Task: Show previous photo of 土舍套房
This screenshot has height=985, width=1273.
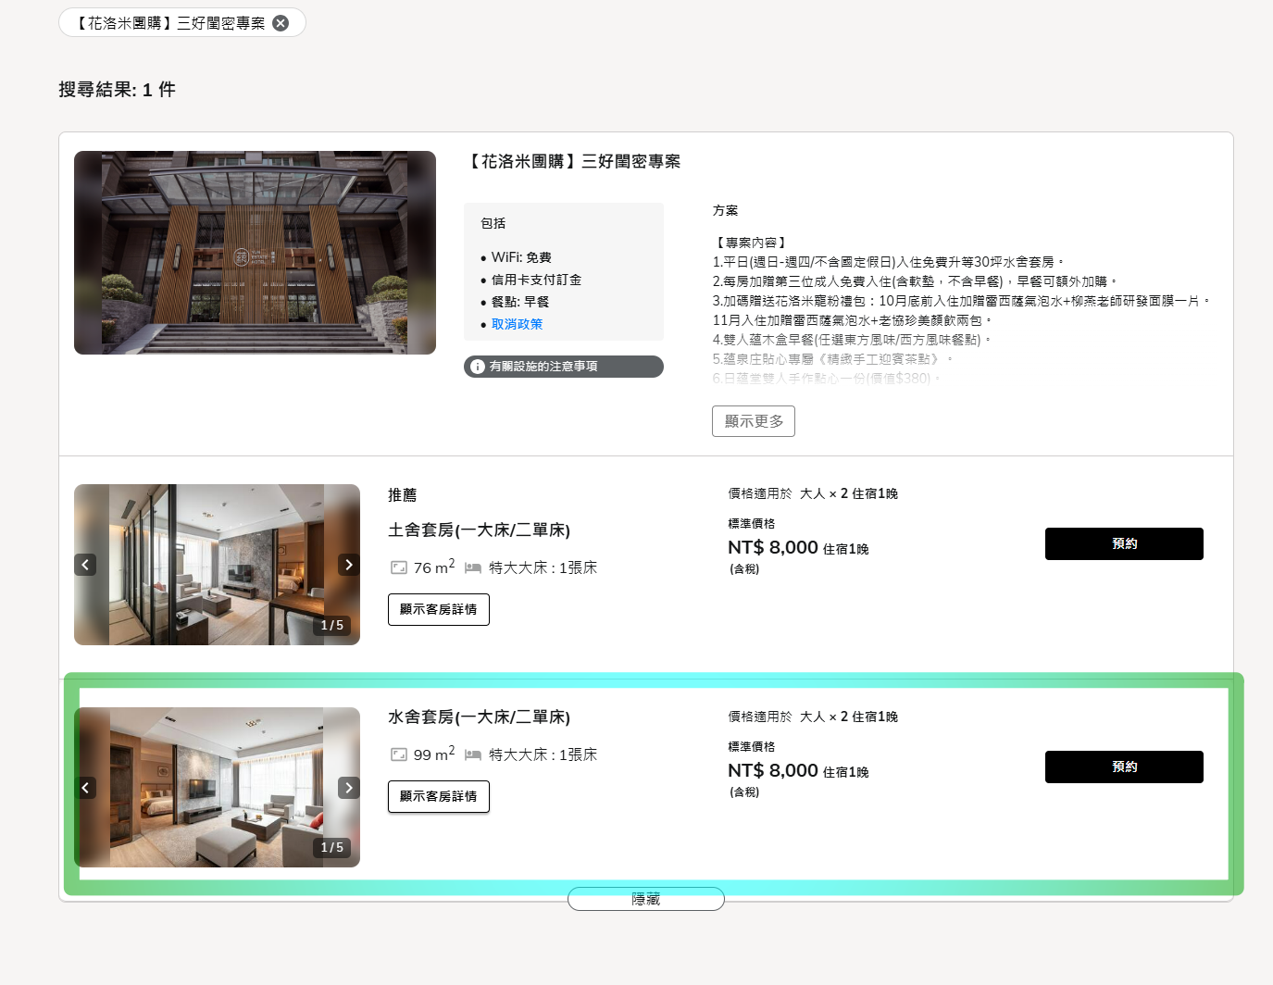Action: [x=85, y=565]
